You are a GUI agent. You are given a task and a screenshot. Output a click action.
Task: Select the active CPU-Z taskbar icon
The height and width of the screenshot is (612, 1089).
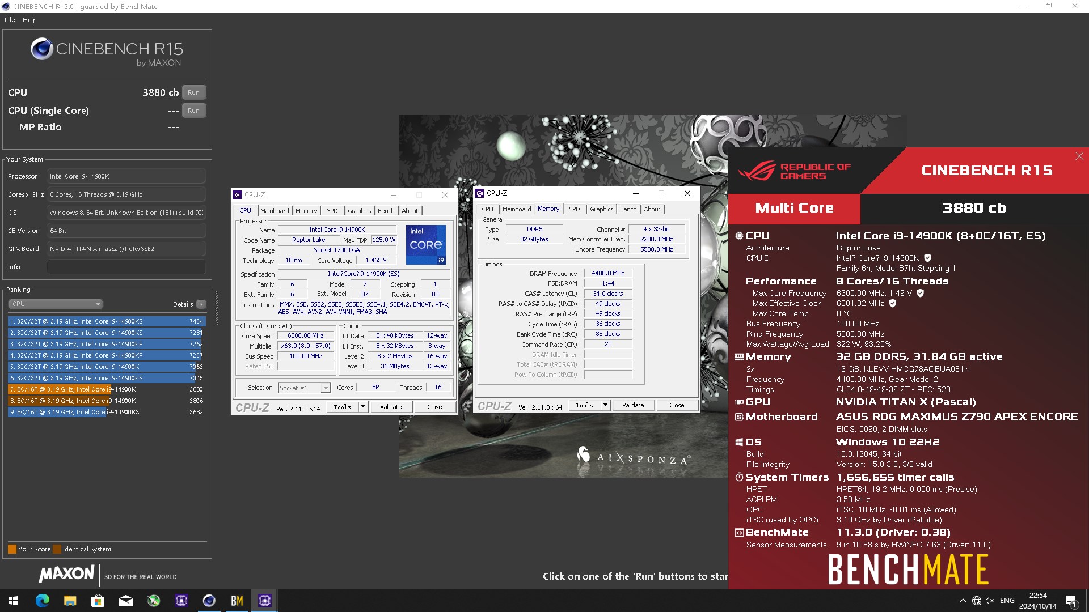tap(264, 601)
